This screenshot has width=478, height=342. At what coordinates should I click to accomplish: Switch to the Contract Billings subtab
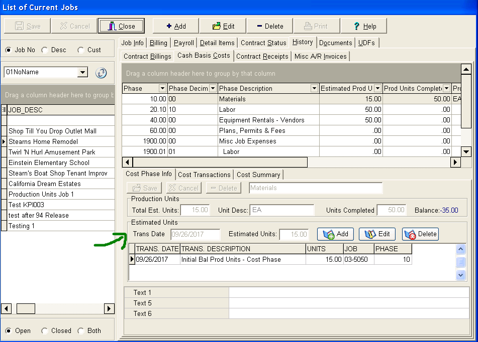tap(148, 56)
